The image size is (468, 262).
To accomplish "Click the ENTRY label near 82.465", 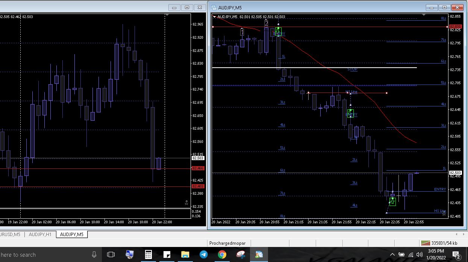I will (440, 189).
